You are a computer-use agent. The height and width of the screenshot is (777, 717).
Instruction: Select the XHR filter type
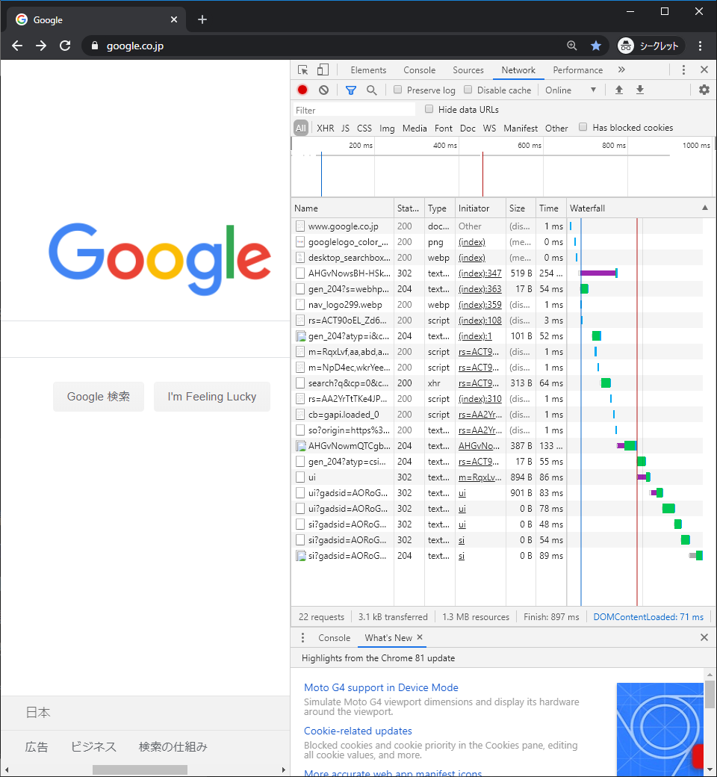click(x=325, y=129)
